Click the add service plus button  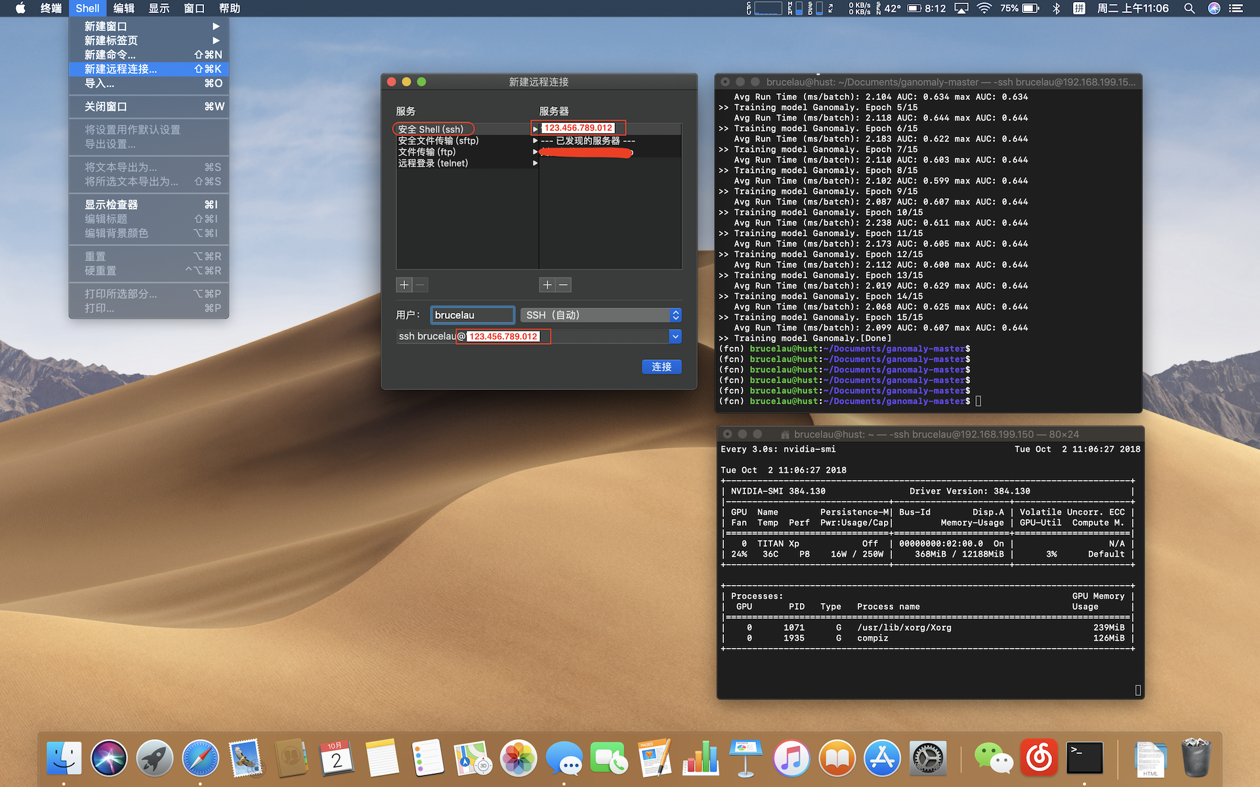tap(404, 285)
